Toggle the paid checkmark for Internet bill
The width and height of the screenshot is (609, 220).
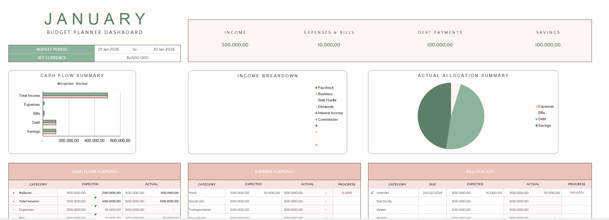pos(372,193)
